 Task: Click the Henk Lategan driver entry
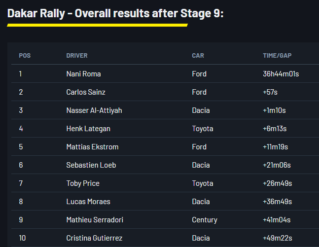[x=88, y=129]
